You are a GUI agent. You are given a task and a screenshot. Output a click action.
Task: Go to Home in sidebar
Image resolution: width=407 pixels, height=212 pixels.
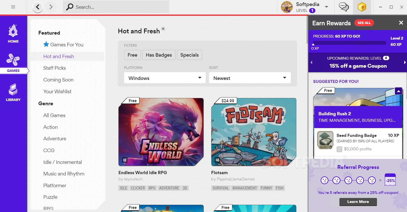pos(13,34)
